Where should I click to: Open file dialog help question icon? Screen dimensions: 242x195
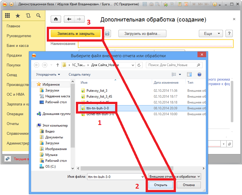click(199, 74)
